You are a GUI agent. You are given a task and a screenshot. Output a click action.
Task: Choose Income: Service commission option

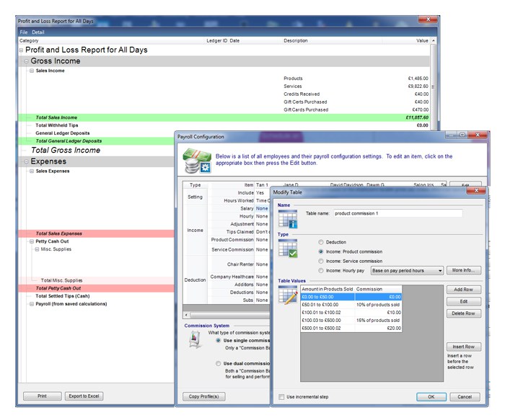321,261
